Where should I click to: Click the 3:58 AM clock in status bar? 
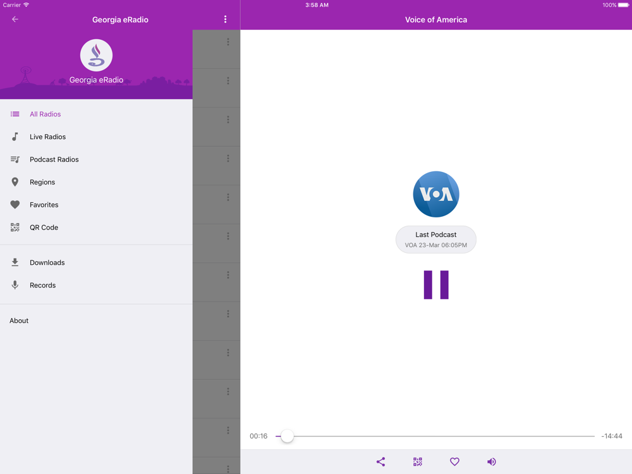[317, 5]
